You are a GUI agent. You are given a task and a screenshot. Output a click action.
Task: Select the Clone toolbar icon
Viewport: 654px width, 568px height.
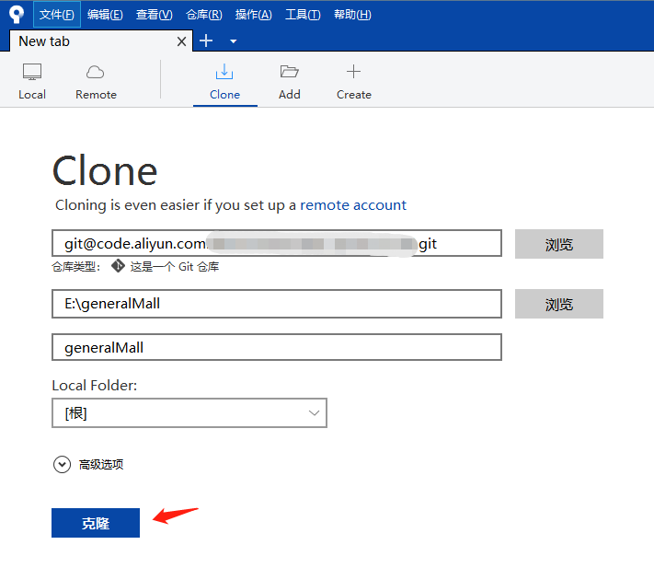tap(224, 72)
